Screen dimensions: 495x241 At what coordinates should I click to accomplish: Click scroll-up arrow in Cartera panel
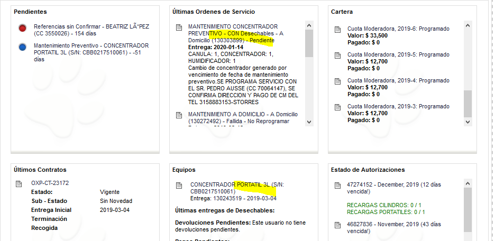pos(468,25)
